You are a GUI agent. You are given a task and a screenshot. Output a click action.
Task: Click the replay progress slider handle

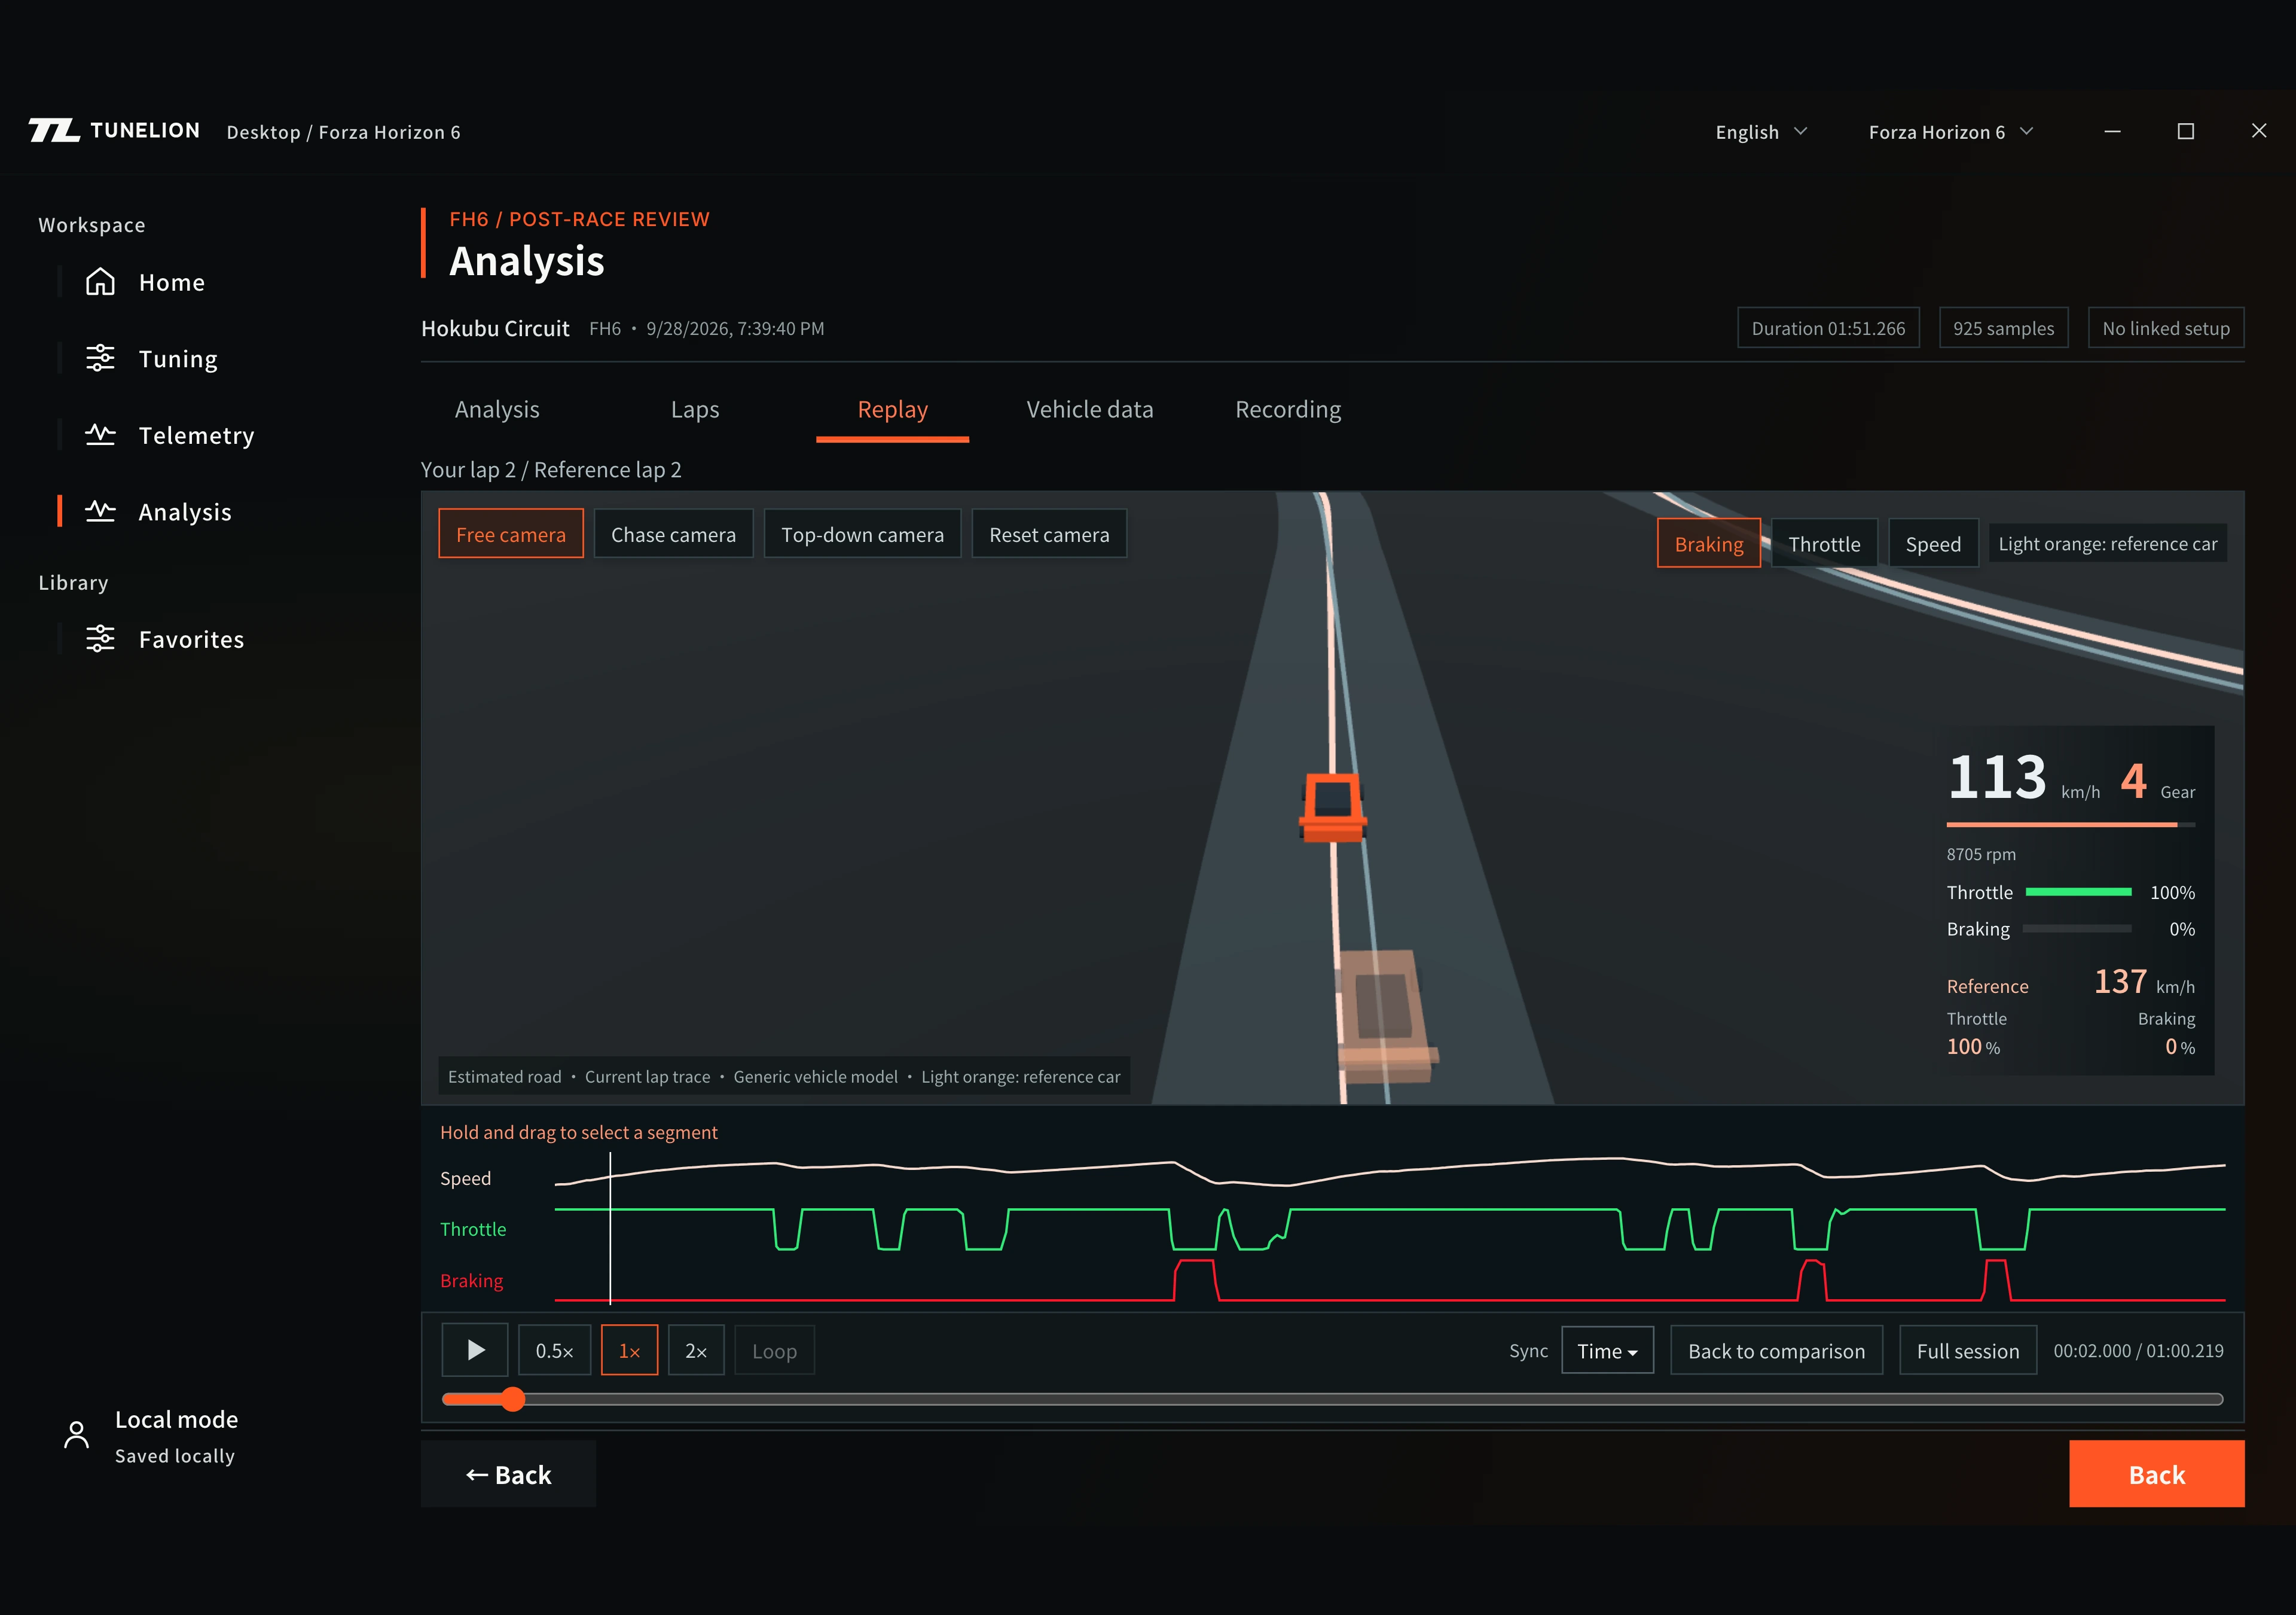[x=513, y=1399]
